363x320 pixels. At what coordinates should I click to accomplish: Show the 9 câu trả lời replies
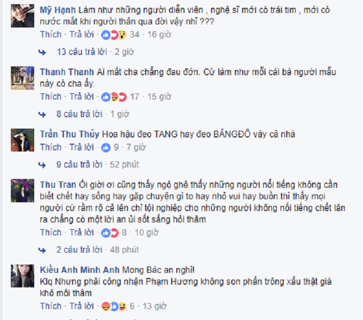pos(80,165)
